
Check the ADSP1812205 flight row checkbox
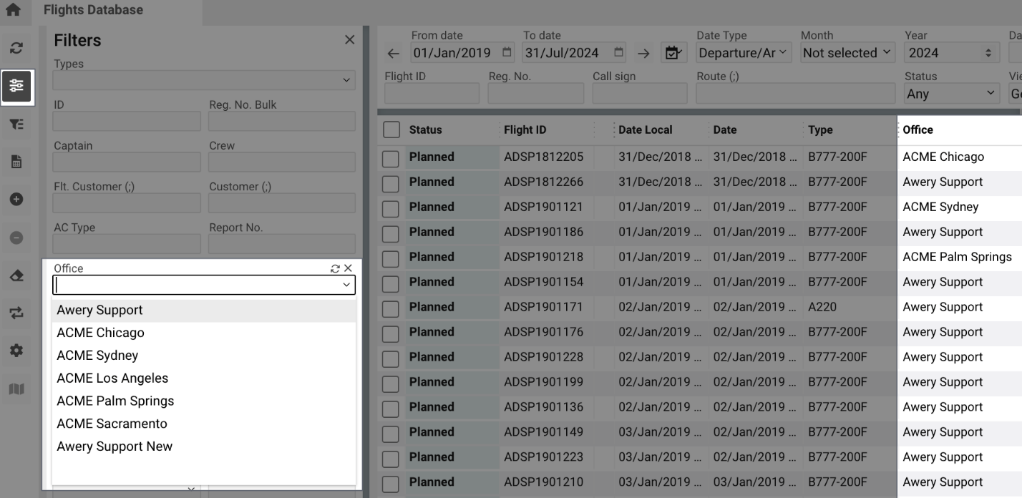click(x=390, y=157)
